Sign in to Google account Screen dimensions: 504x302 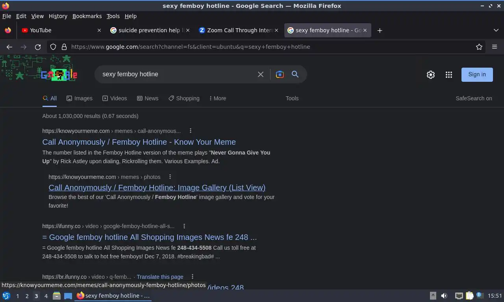coord(477,74)
